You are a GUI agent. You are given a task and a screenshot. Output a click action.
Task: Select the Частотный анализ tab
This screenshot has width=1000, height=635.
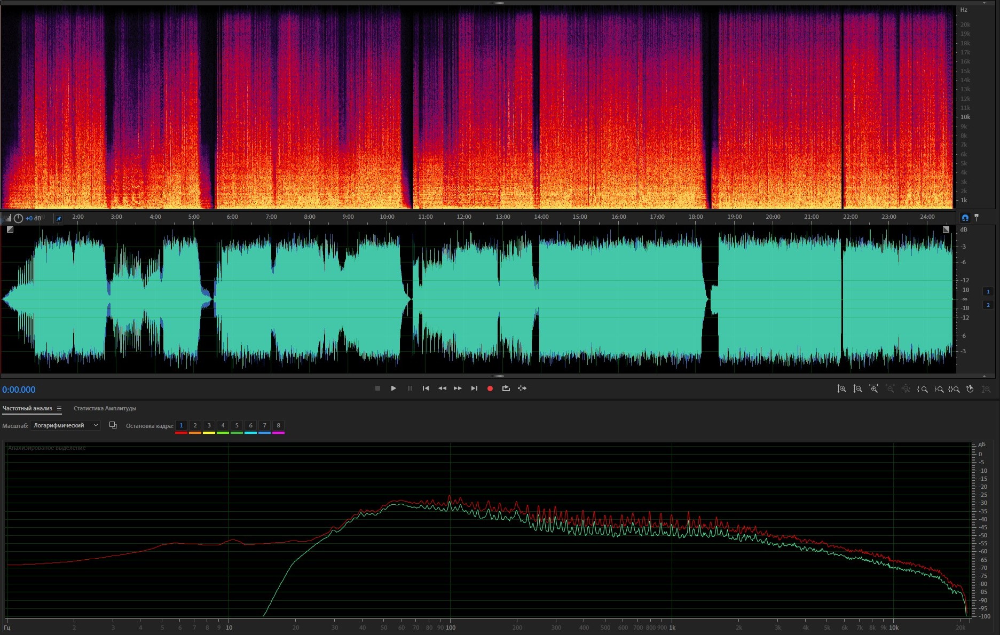(27, 409)
